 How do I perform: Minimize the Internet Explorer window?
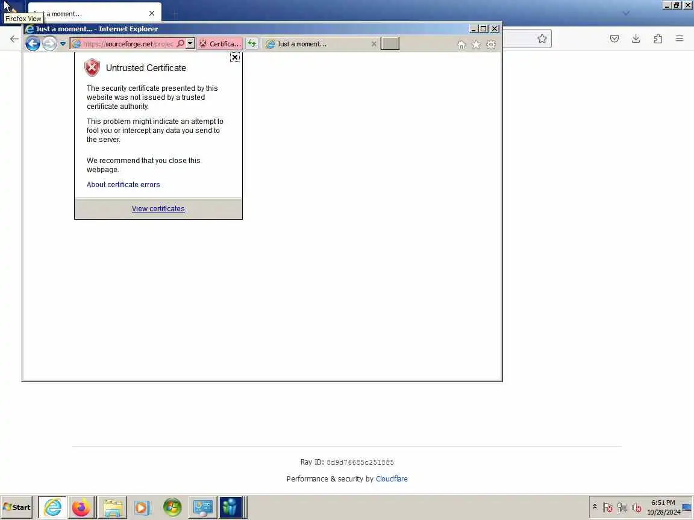[x=473, y=29]
